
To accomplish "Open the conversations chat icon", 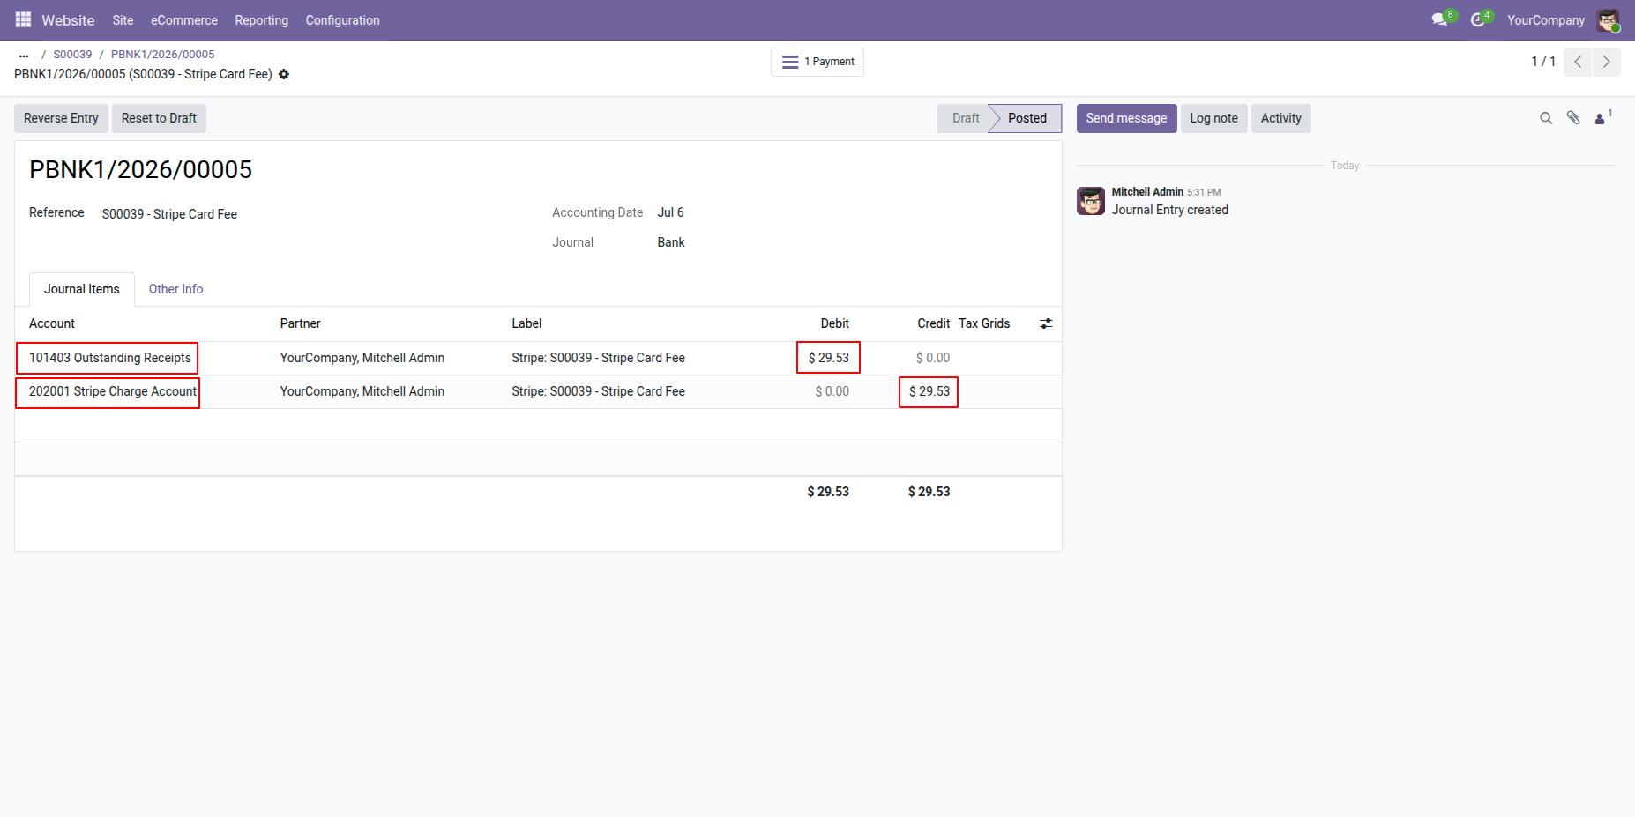I will tap(1440, 19).
